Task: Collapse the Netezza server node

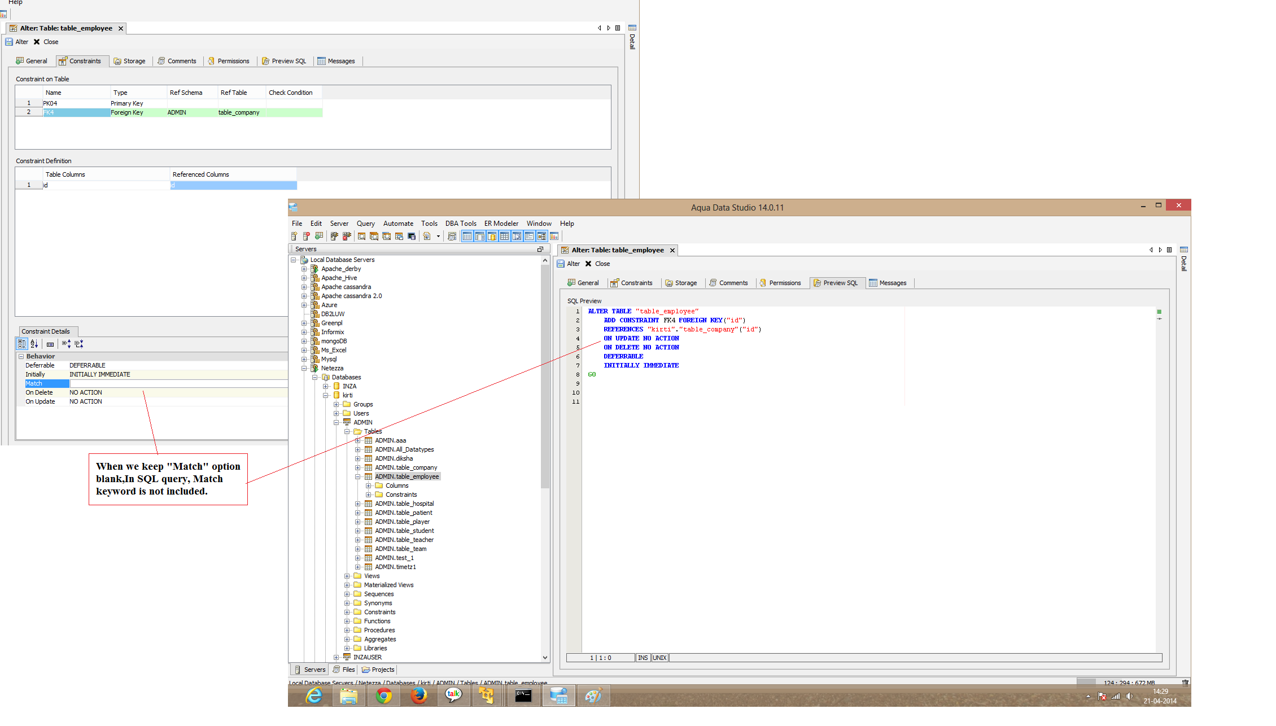Action: 304,369
